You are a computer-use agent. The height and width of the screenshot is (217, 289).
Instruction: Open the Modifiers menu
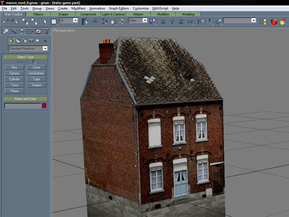(x=78, y=8)
